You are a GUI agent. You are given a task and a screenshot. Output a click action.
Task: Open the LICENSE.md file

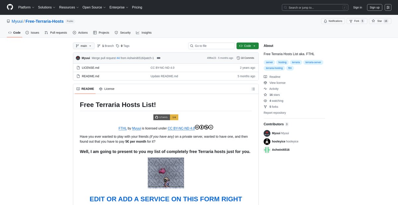point(90,68)
